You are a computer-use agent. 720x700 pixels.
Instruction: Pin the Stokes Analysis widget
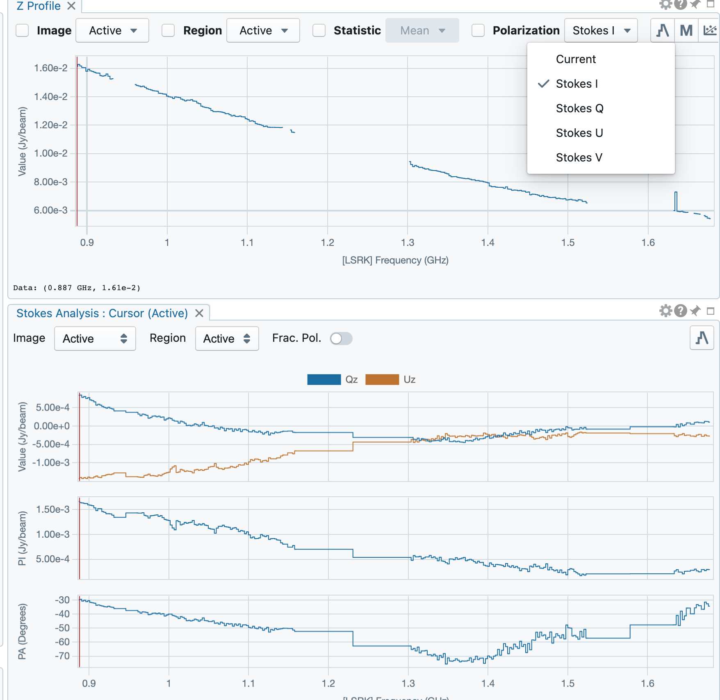tap(695, 310)
